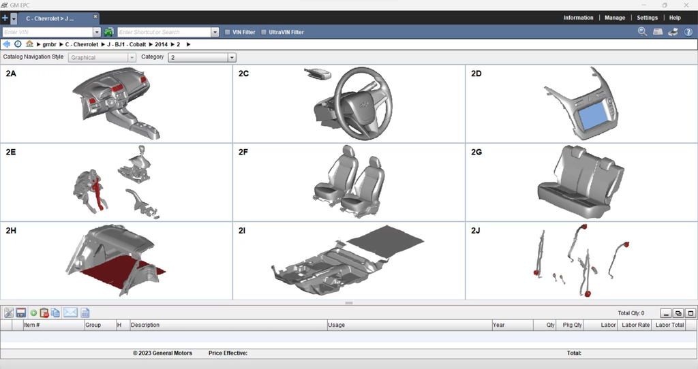This screenshot has height=369, width=698.
Task: Open the blue question mark help icon
Action: tap(688, 32)
